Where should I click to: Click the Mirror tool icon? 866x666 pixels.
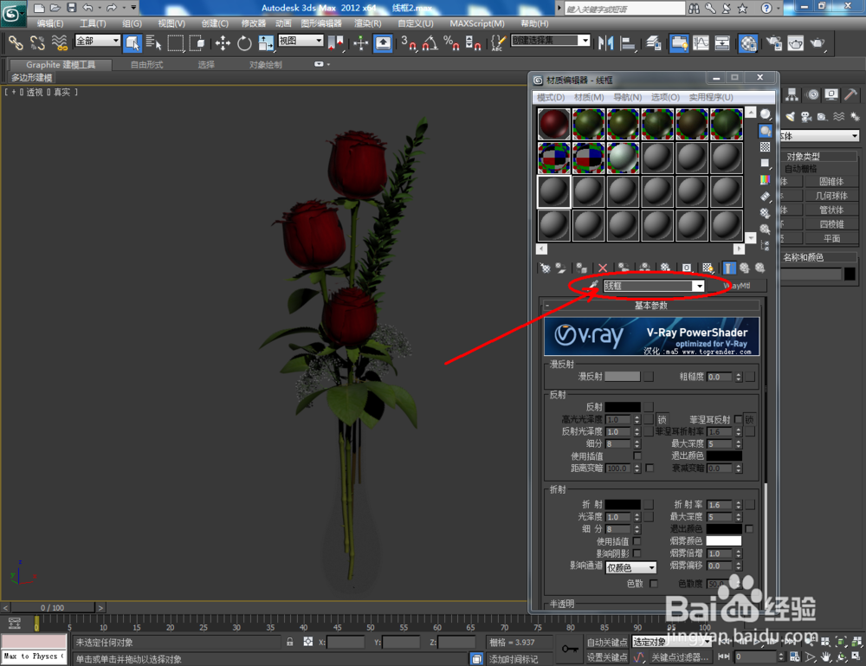click(606, 43)
